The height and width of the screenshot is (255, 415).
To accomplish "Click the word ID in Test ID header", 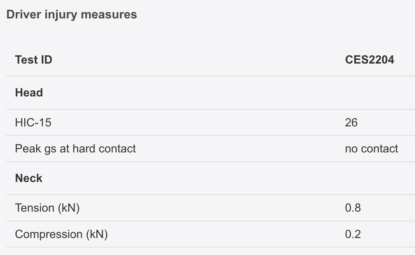I will 46,60.
